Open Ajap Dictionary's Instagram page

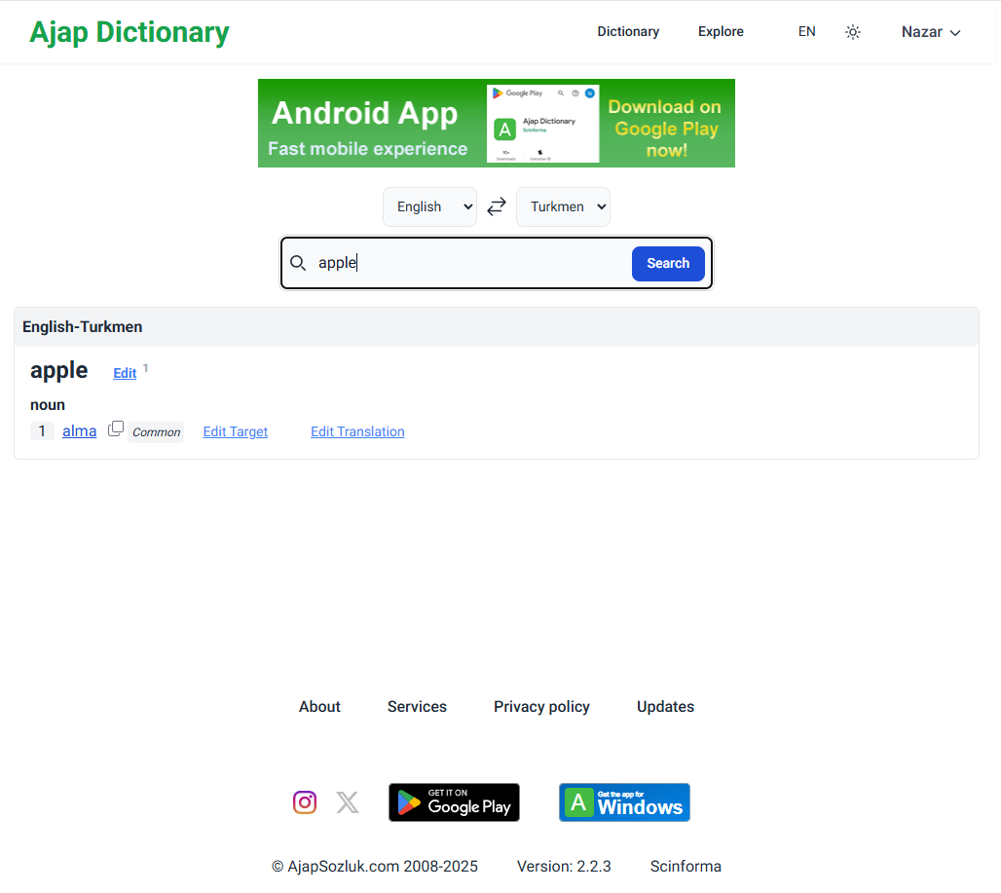pos(305,801)
